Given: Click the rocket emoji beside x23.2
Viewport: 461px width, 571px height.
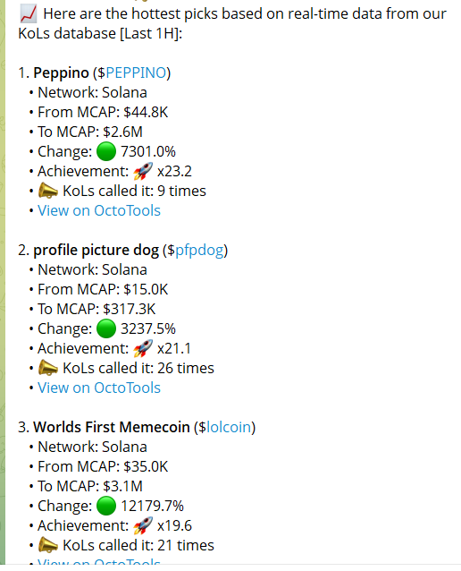Looking at the screenshot, I should [x=143, y=171].
